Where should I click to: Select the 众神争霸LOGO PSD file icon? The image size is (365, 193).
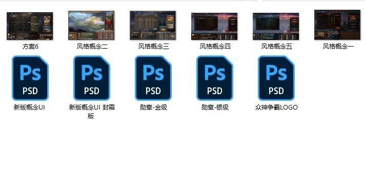tap(276, 78)
